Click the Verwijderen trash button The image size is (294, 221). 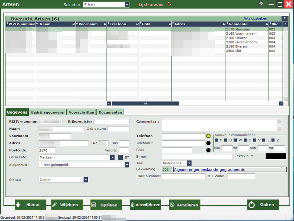(146, 205)
